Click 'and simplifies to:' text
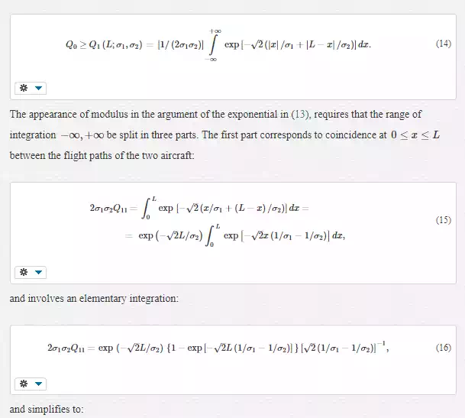This screenshot has width=465, height=418. point(47,410)
